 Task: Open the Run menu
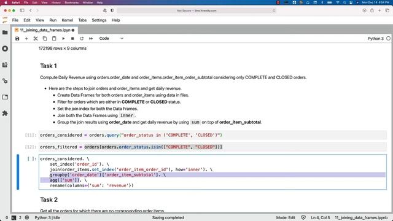[x=53, y=20]
